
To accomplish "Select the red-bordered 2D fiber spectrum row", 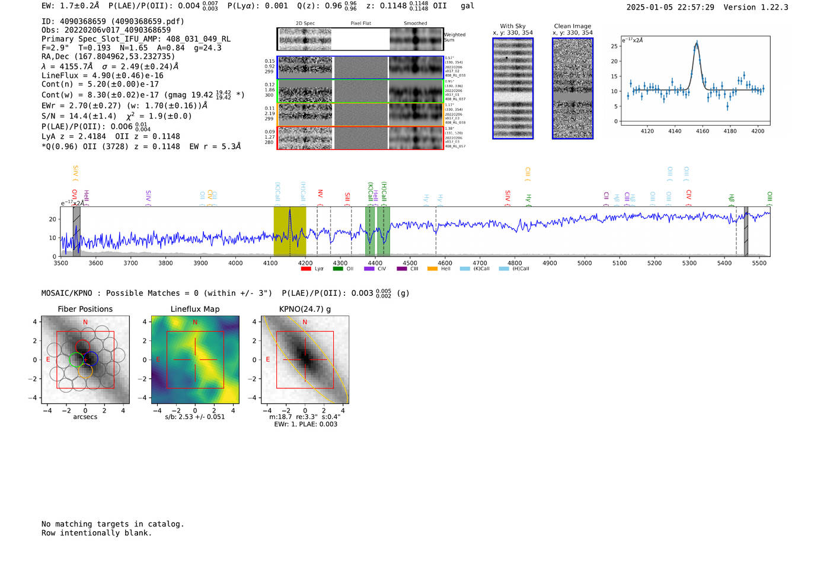I will pyautogui.click(x=360, y=138).
